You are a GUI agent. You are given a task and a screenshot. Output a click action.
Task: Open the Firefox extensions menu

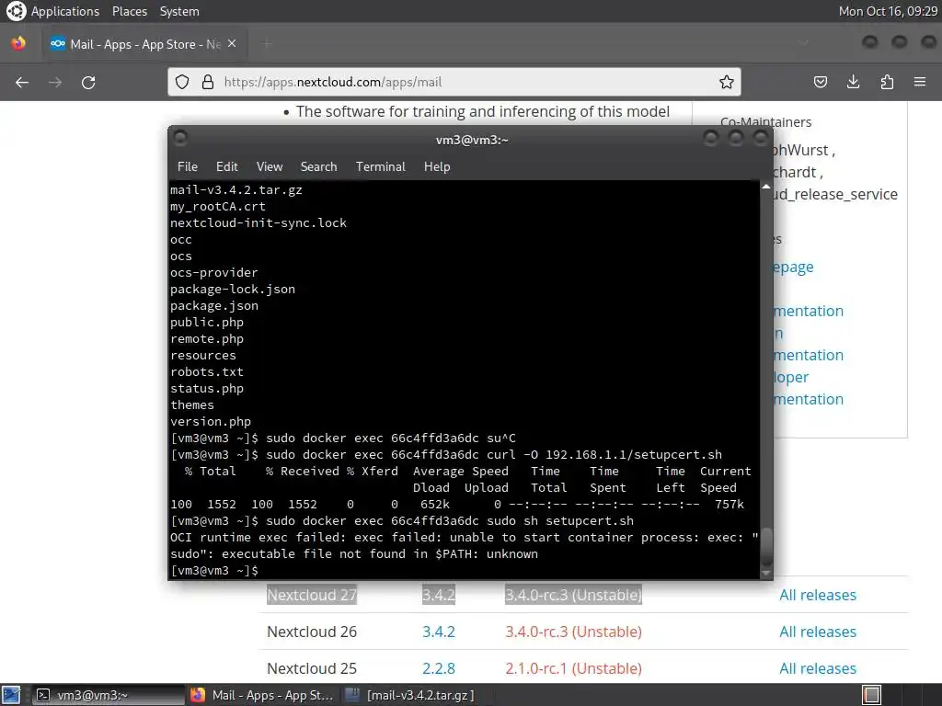[887, 82]
